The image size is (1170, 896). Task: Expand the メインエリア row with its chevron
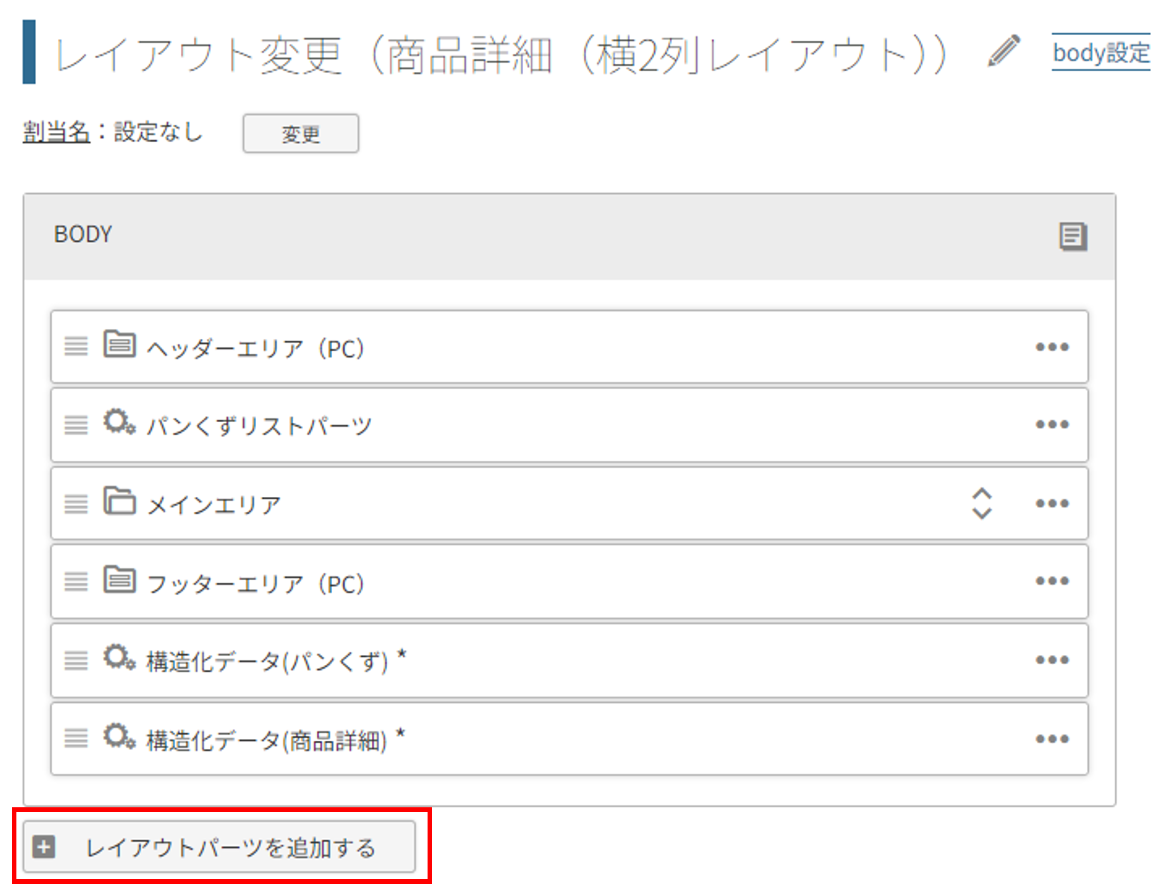coord(982,503)
